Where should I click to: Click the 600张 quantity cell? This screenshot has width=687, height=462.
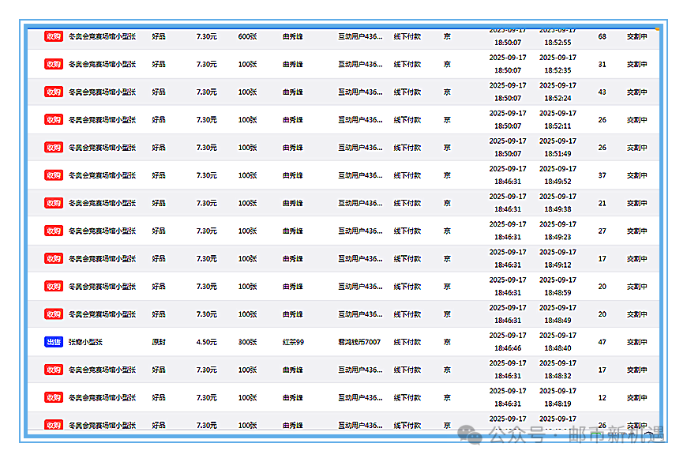click(247, 36)
